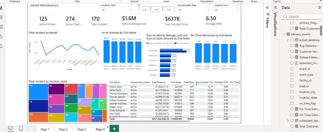Add a new report page

click(x=114, y=129)
